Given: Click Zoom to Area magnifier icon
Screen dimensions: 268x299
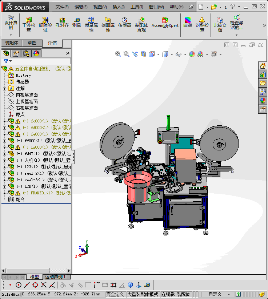Looking at the screenshot, I should coord(127,54).
